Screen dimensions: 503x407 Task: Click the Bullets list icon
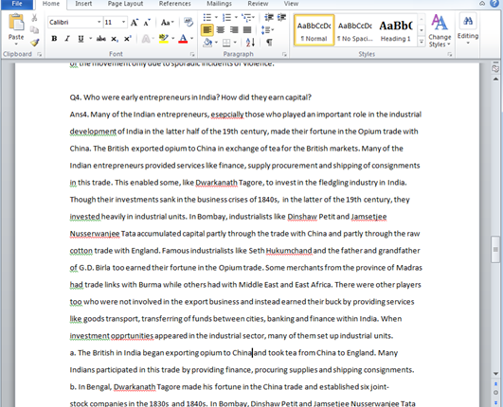coord(207,17)
